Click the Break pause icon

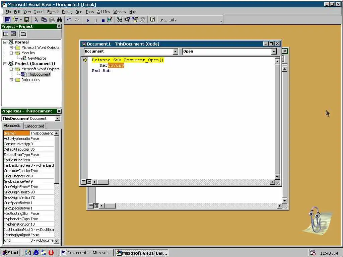(95, 20)
